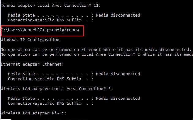Image resolution: width=193 pixels, height=120 pixels.
Task: Click Media State label under Tunnel adapter
Action: pos(21,15)
